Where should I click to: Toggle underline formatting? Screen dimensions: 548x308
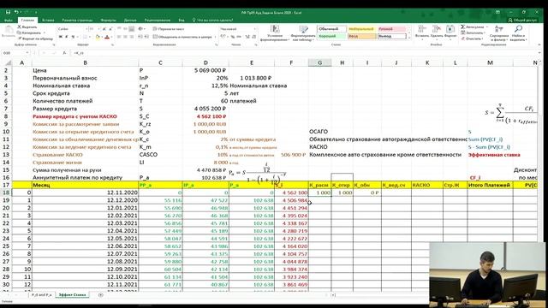coord(73,37)
